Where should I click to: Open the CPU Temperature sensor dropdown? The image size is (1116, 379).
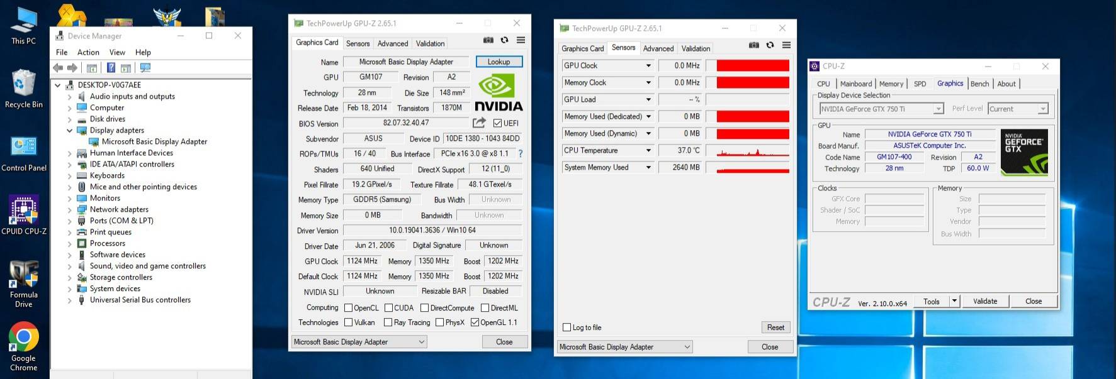tap(648, 150)
